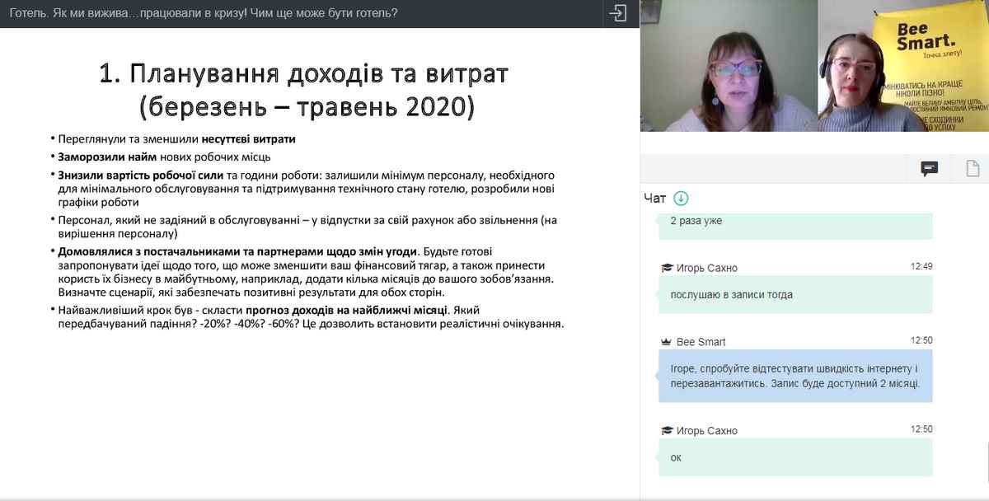Click the crown icon beside Bee Smart
989x501 pixels.
tap(667, 342)
